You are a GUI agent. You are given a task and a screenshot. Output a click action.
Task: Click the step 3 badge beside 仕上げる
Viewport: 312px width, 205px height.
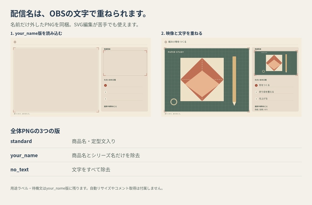pos(256,99)
